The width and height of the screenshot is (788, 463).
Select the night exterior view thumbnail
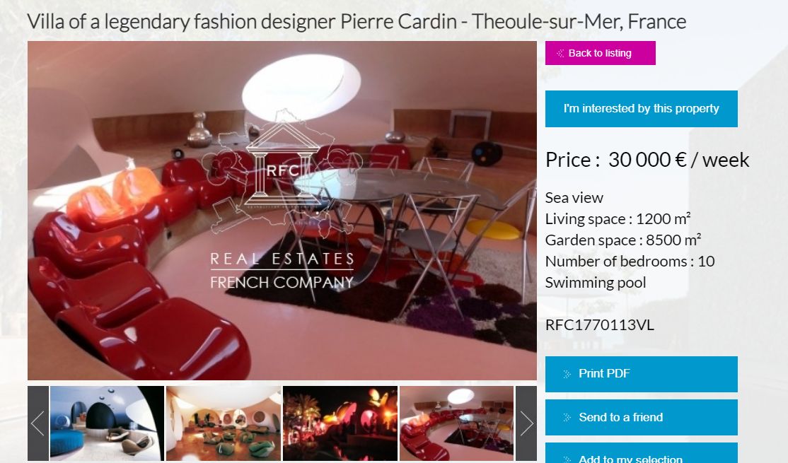point(340,423)
